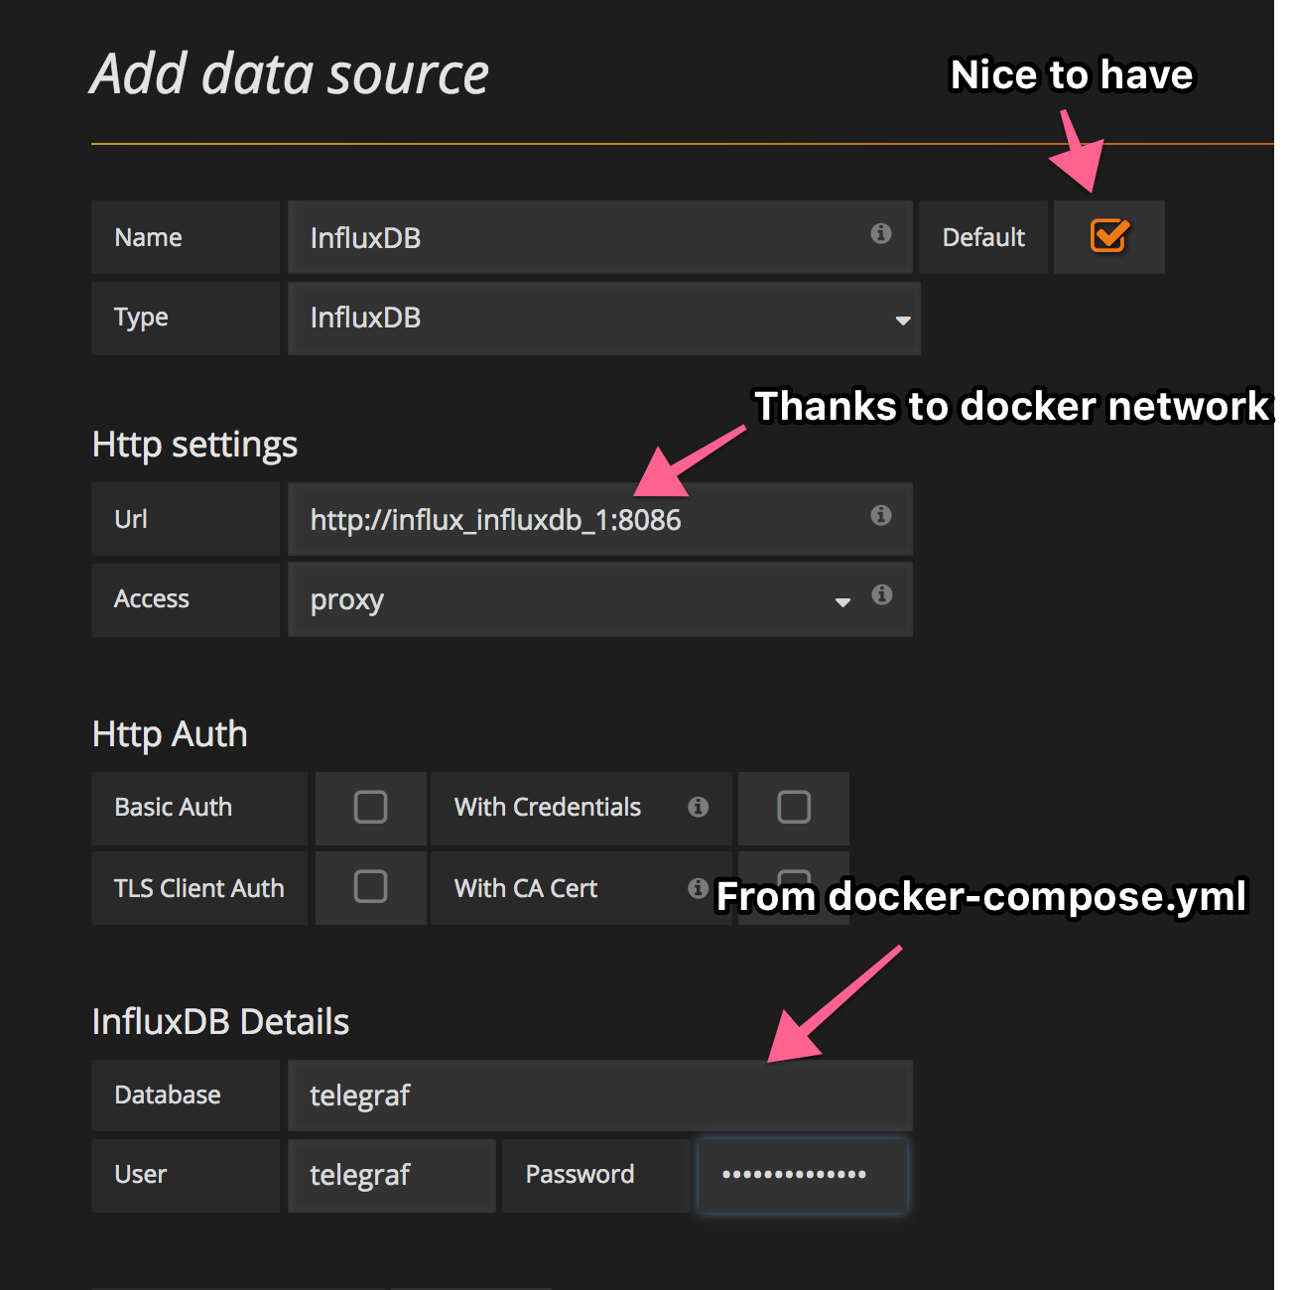The image size is (1296, 1290).
Task: Click the masked Password field
Action: [801, 1175]
